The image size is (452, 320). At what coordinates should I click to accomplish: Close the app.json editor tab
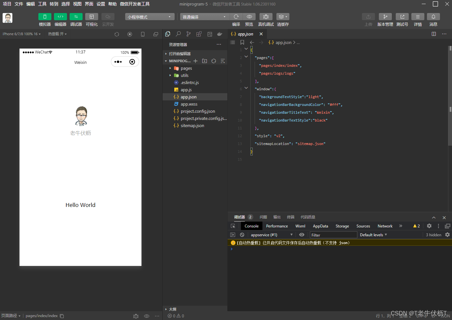tap(261, 34)
